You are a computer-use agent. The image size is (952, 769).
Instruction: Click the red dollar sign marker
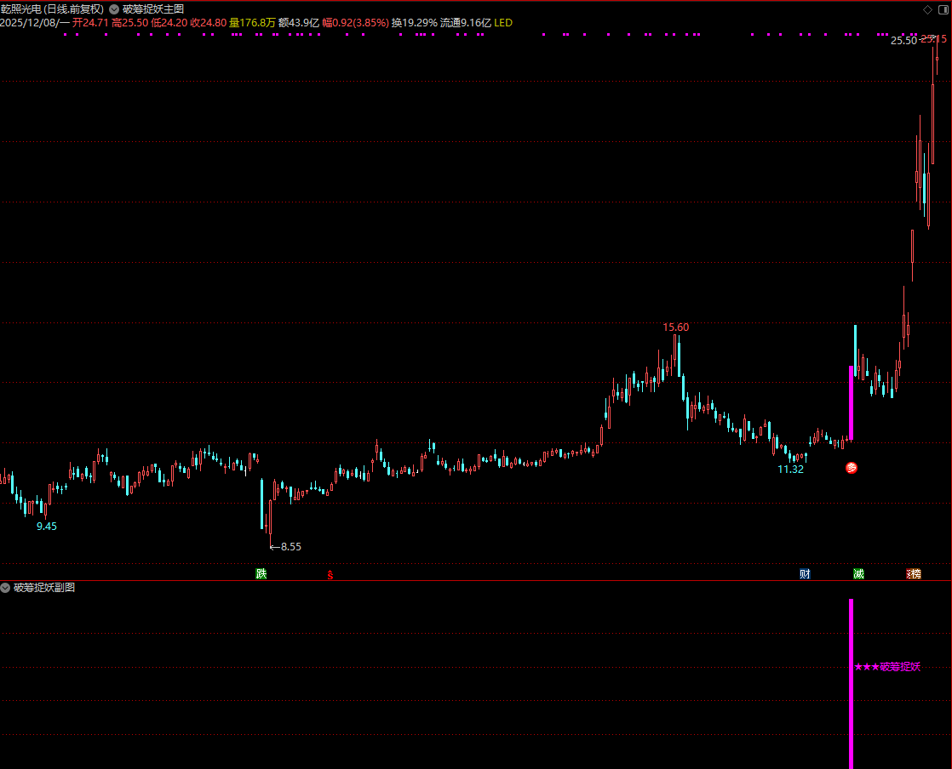(330, 575)
